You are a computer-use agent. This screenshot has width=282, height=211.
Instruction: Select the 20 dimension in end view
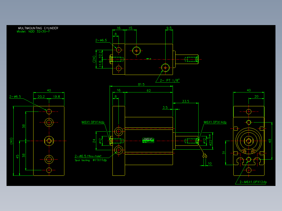point(256,97)
